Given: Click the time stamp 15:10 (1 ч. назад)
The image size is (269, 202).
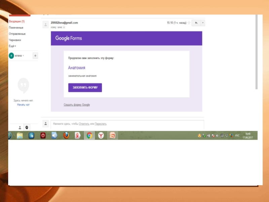Looking at the screenshot, I should tap(177, 23).
